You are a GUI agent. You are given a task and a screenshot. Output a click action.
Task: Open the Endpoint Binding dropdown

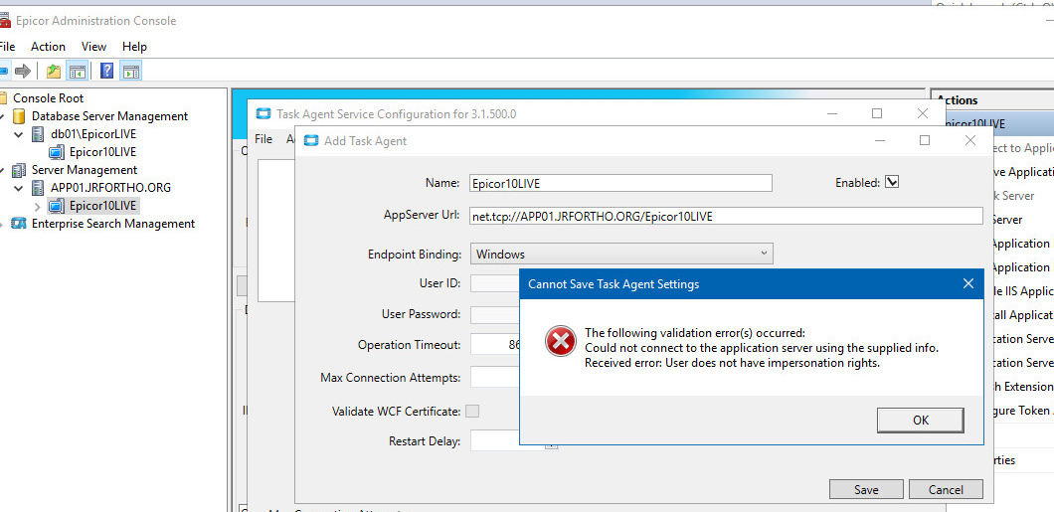click(621, 254)
